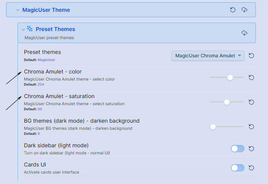Turn on the Cards UI toggle
Screen dimensions: 268x184
tap(237, 168)
